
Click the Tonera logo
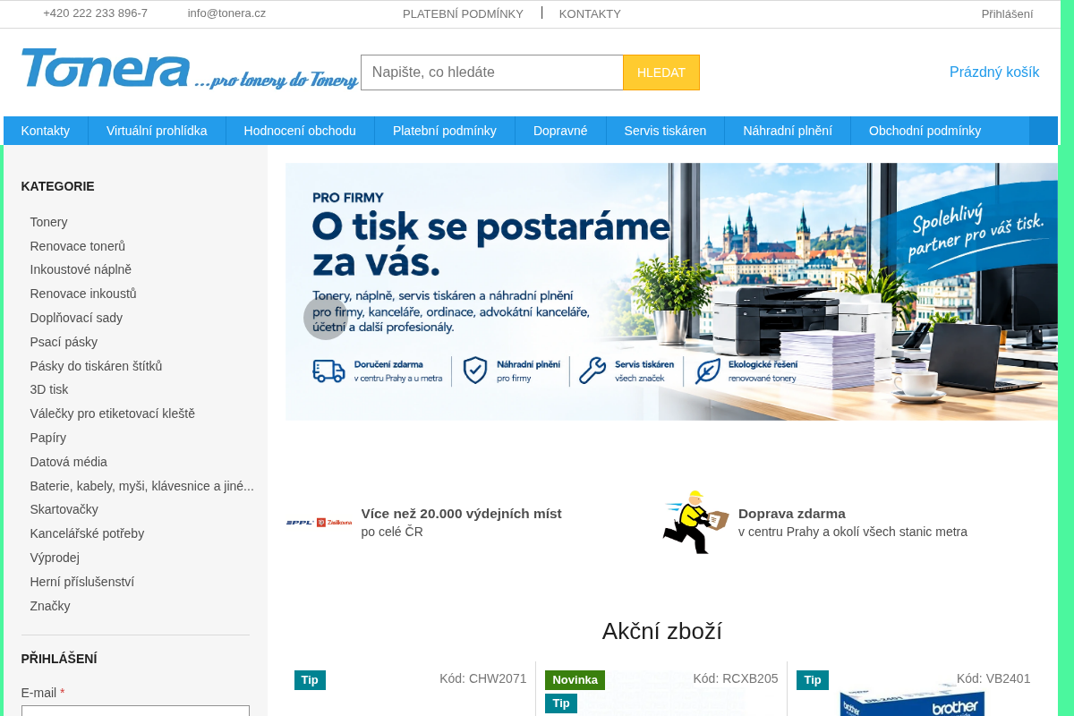(190, 69)
